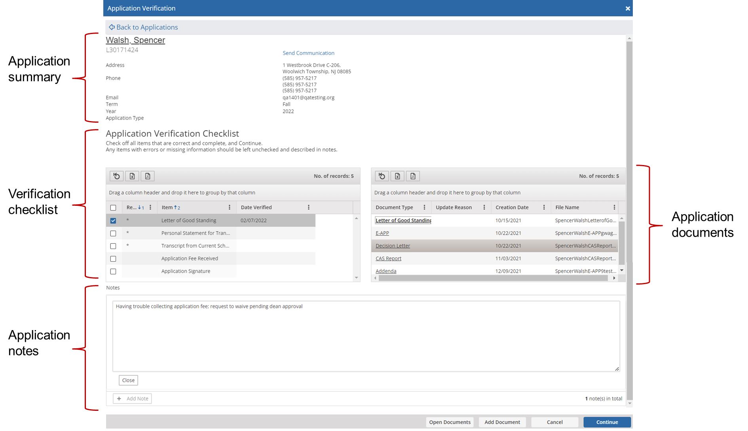The image size is (748, 431).
Task: Sort by Date Verified column header
Action: tap(256, 207)
